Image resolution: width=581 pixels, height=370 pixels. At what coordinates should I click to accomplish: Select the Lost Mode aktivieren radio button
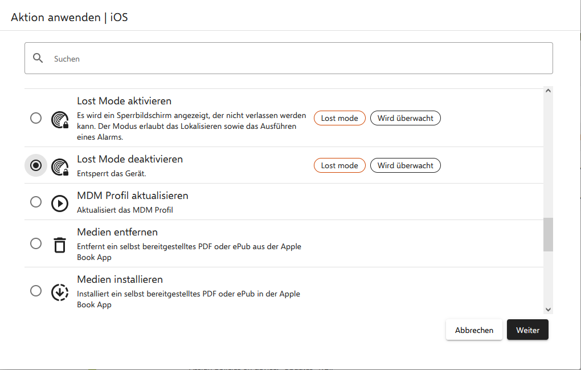(36, 118)
